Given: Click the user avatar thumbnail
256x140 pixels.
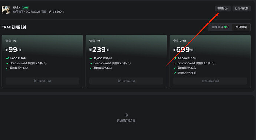Looking at the screenshot, I should pyautogui.click(x=6, y=10).
